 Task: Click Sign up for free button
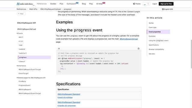point(166,4)
